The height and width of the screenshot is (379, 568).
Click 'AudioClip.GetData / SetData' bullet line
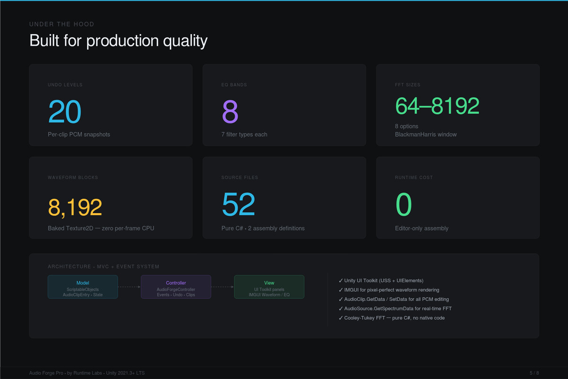(x=394, y=299)
